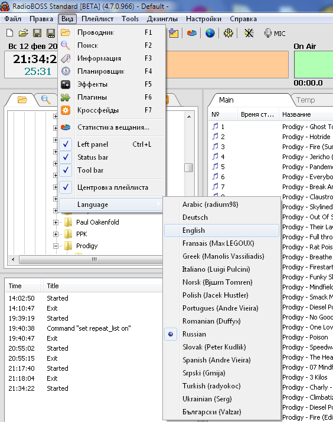The width and height of the screenshot is (333, 422).
Task: Open the Файл menu
Action: pos(12,19)
